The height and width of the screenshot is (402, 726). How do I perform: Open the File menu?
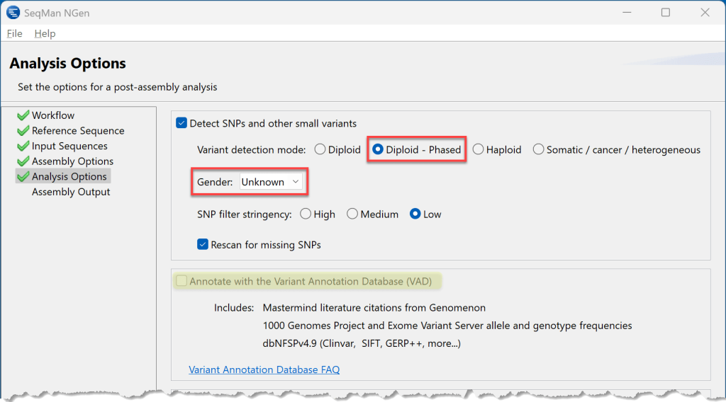click(14, 33)
